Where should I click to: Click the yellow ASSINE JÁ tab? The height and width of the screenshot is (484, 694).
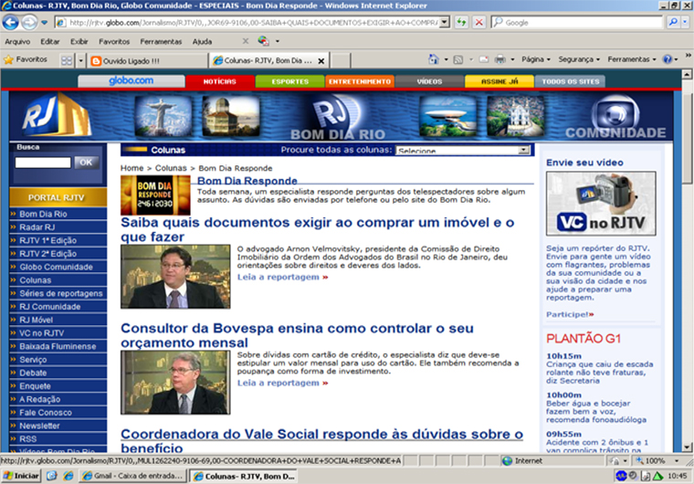click(x=499, y=81)
